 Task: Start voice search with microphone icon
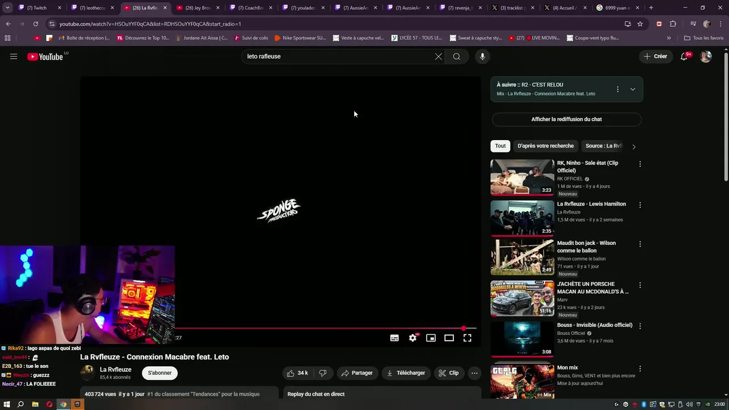(482, 56)
